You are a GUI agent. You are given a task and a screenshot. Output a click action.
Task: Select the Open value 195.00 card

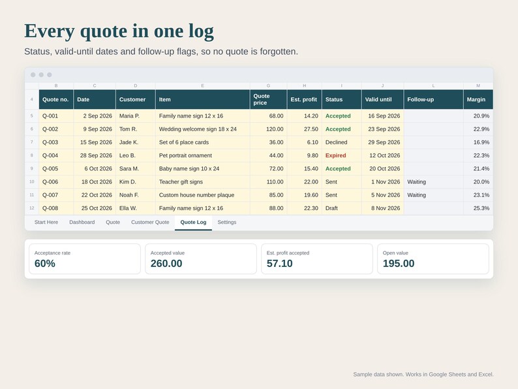pos(433,259)
